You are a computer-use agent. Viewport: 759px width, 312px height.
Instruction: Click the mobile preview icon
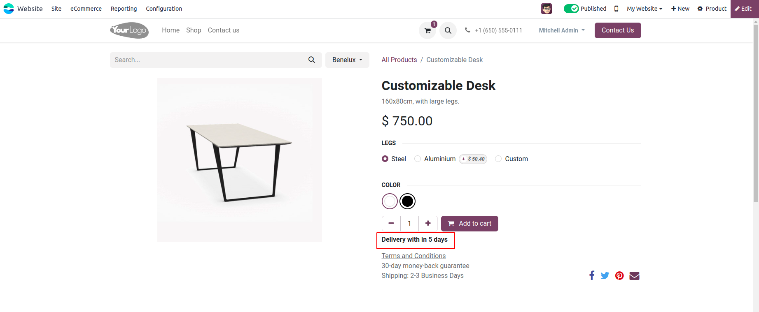[x=616, y=9]
